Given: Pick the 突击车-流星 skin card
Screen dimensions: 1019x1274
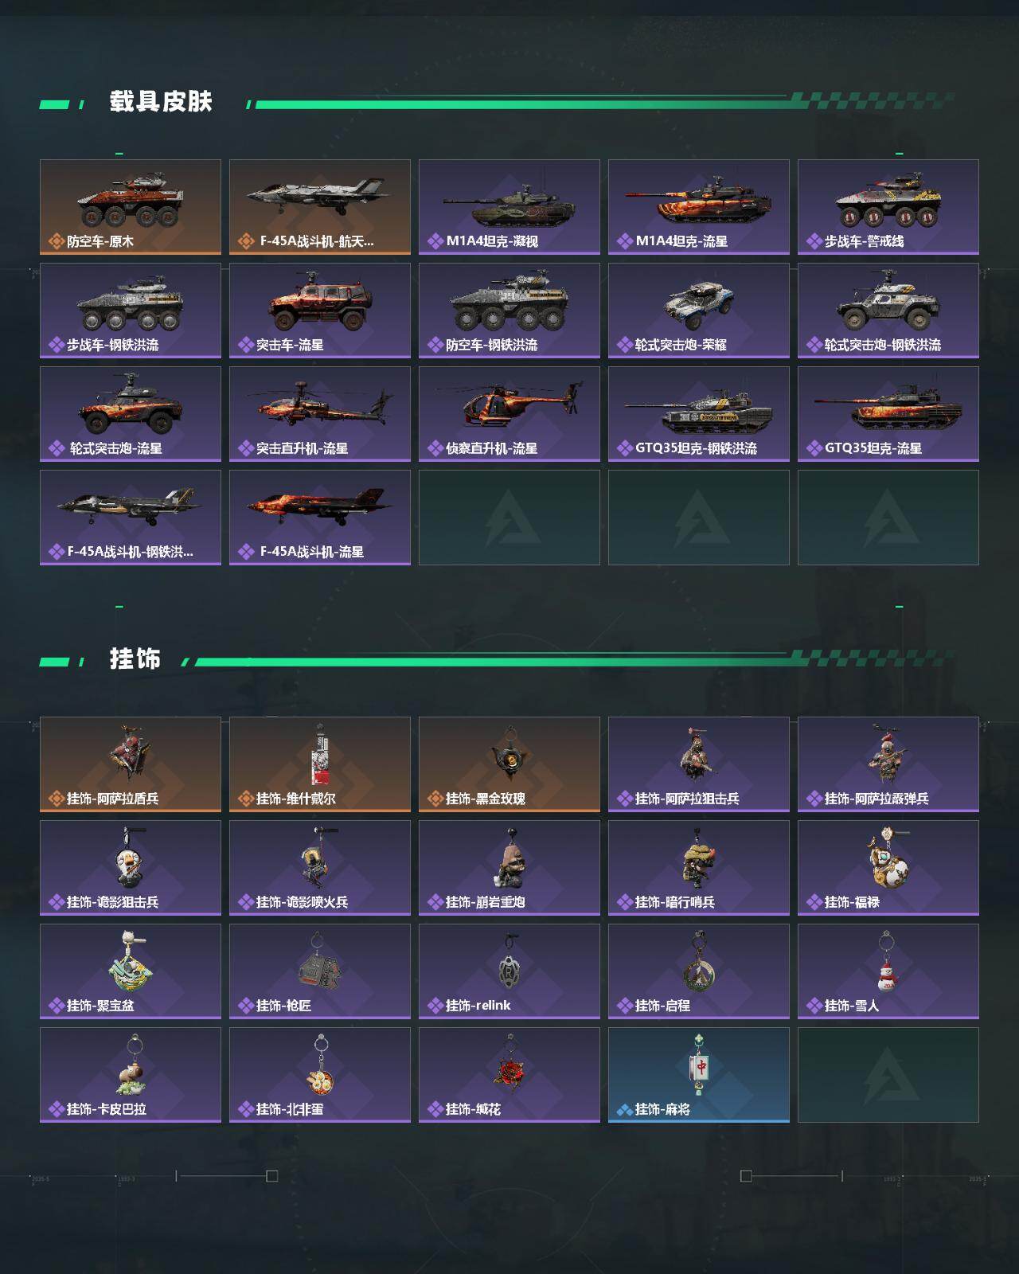Looking at the screenshot, I should 320,311.
